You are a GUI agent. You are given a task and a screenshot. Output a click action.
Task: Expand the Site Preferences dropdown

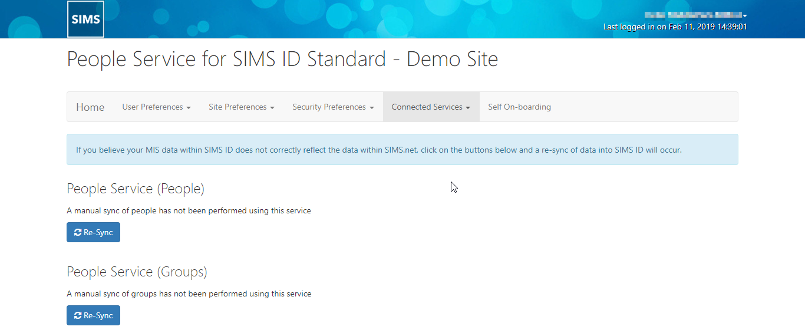[242, 107]
